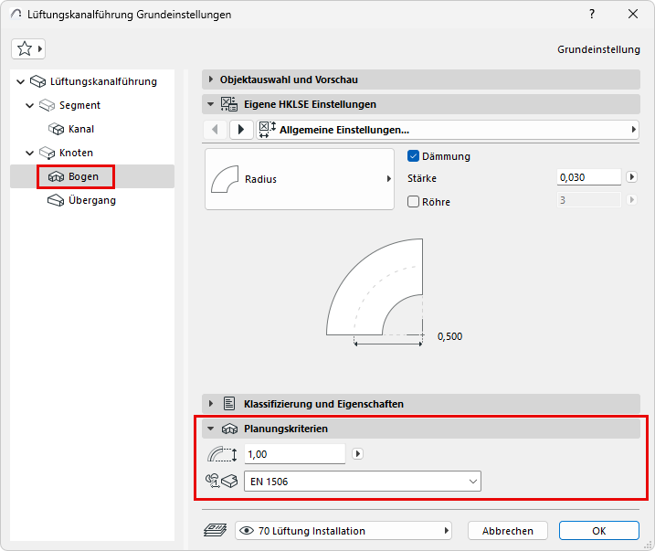Image resolution: width=655 pixels, height=551 pixels.
Task: Click the layer stack icon
Action: [215, 531]
